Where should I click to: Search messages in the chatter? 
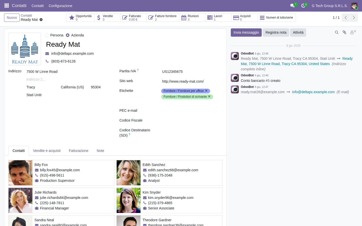[x=337, y=32]
